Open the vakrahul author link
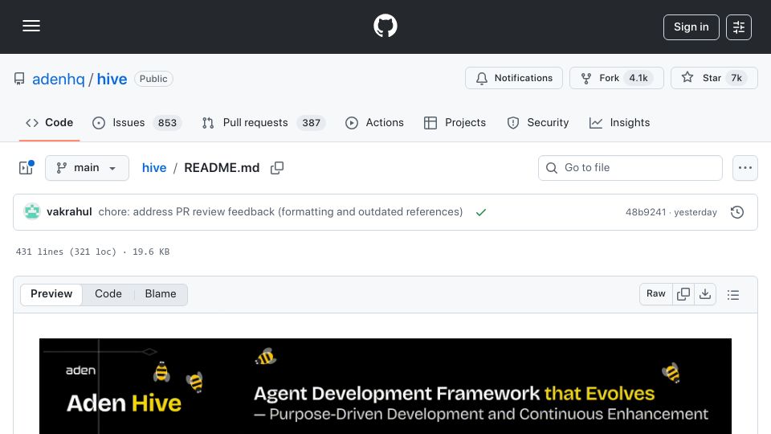 click(x=69, y=211)
